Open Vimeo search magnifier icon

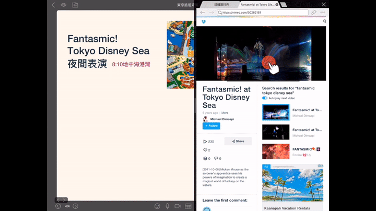(324, 21)
